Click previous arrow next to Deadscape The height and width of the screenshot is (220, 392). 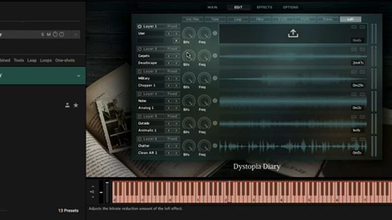coord(169,63)
